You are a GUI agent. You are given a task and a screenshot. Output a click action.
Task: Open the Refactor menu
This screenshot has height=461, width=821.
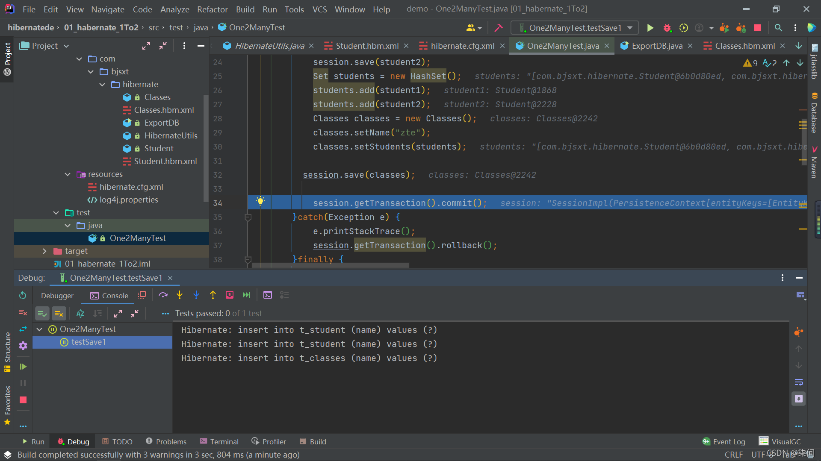(x=212, y=9)
